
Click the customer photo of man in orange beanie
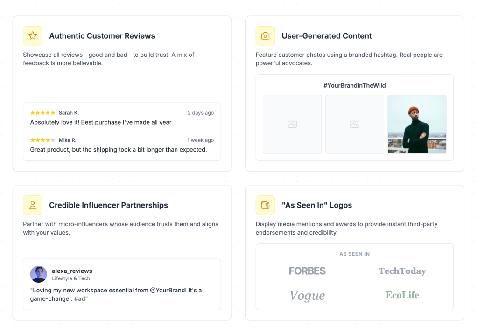417,125
